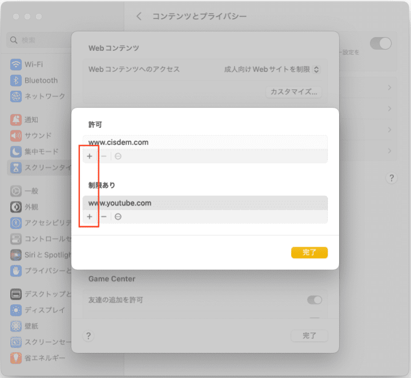Click minus button under 許可 list
This screenshot has width=411, height=378.
tap(103, 156)
